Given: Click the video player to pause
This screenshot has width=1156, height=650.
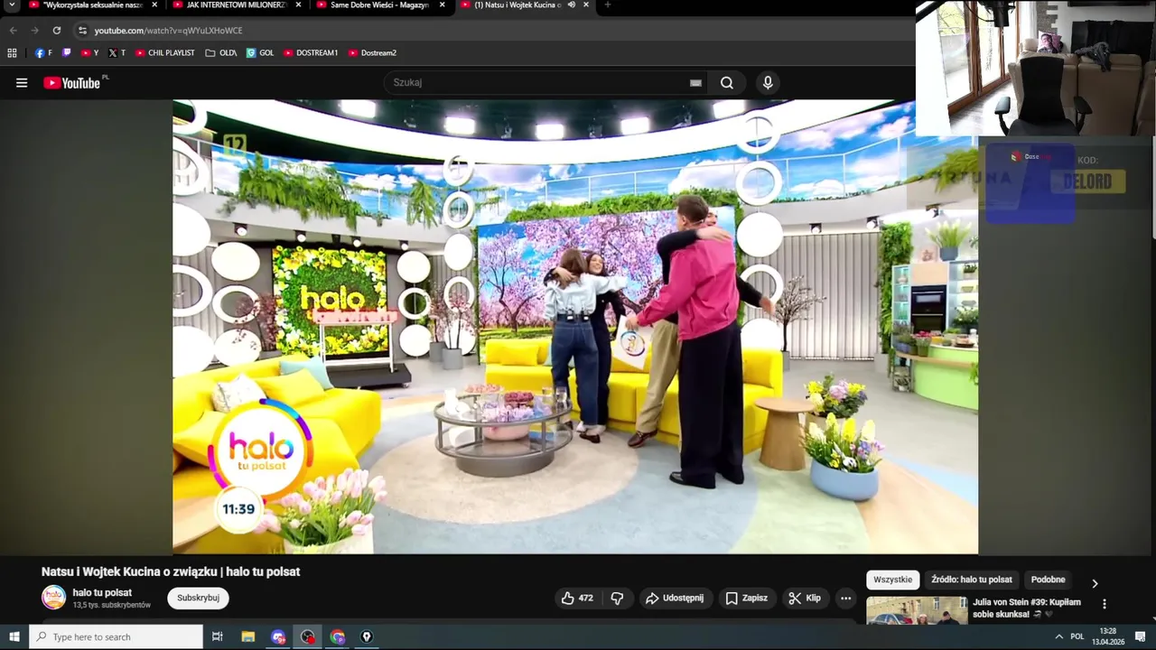Looking at the screenshot, I should (575, 326).
